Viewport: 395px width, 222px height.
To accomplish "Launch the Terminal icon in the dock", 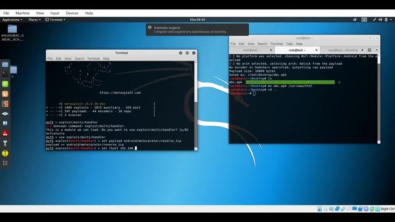I will (x=5, y=74).
